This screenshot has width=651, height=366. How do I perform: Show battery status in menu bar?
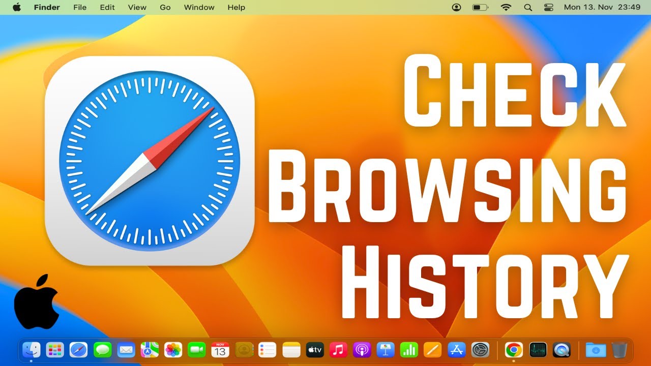[480, 7]
